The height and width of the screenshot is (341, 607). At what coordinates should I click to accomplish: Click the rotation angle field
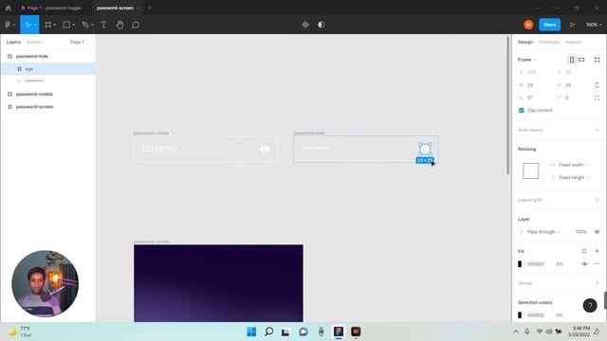tap(535, 98)
